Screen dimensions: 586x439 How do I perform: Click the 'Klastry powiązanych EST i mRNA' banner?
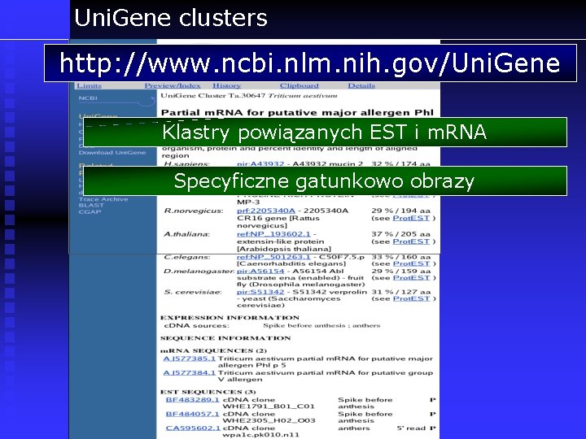[x=325, y=133]
